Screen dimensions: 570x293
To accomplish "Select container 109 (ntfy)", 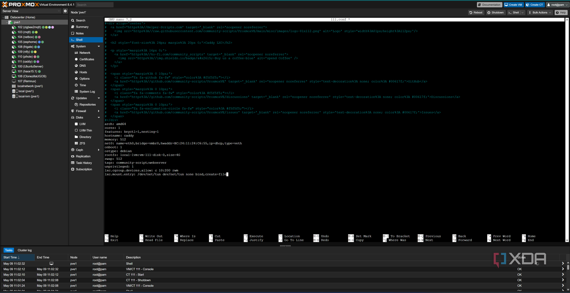I will click(24, 52).
